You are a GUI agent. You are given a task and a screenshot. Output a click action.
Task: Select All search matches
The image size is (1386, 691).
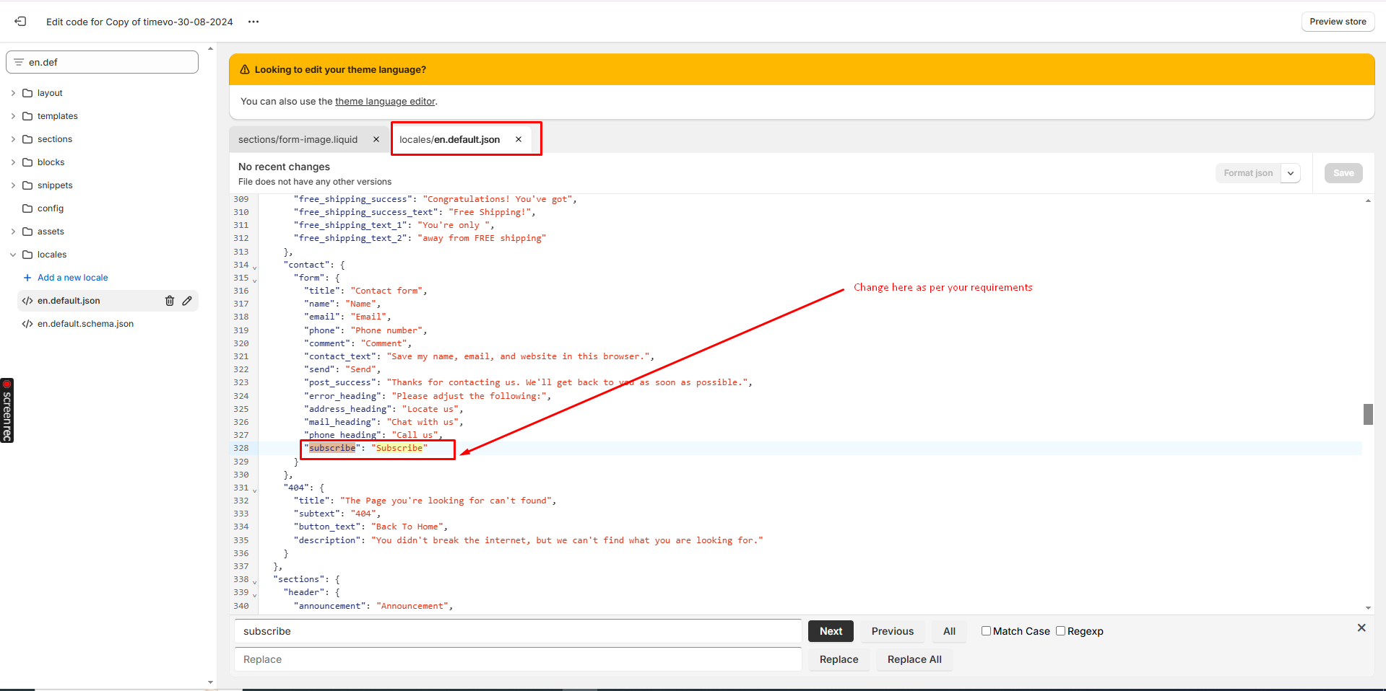[x=949, y=631]
